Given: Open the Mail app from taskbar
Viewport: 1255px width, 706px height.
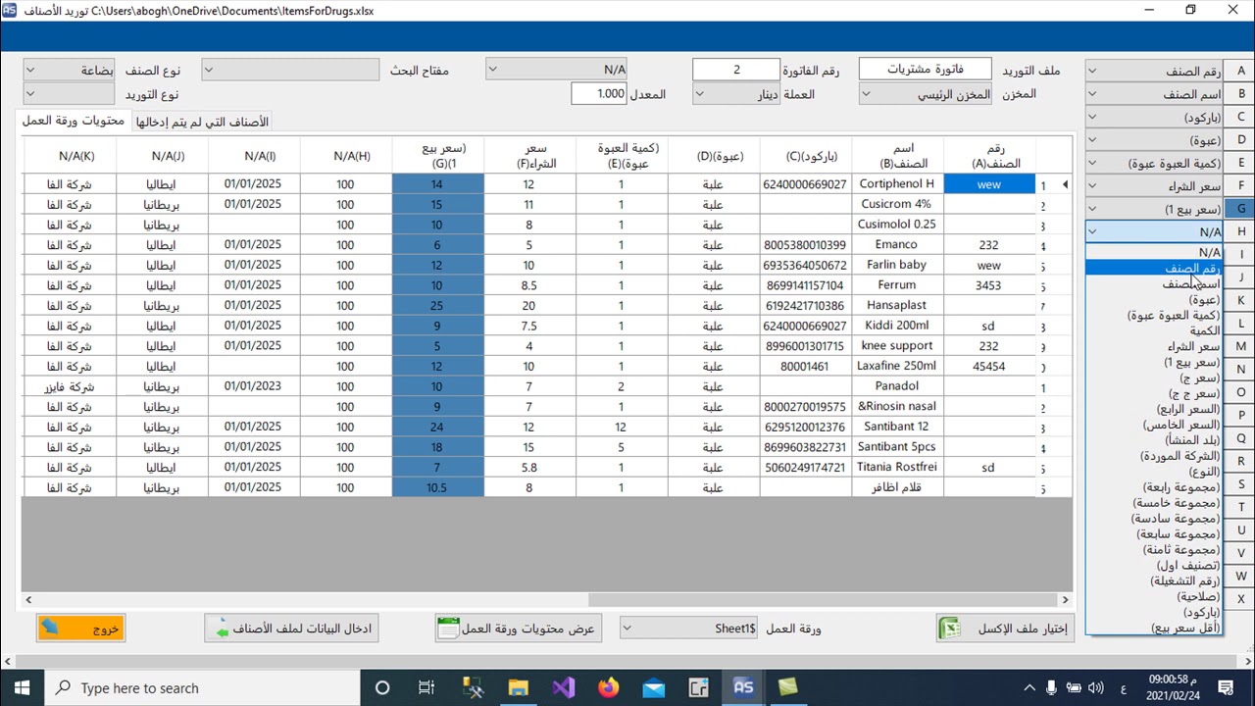Looking at the screenshot, I should click(653, 687).
